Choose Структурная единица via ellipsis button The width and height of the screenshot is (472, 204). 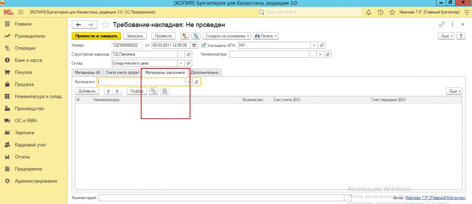tap(181, 55)
